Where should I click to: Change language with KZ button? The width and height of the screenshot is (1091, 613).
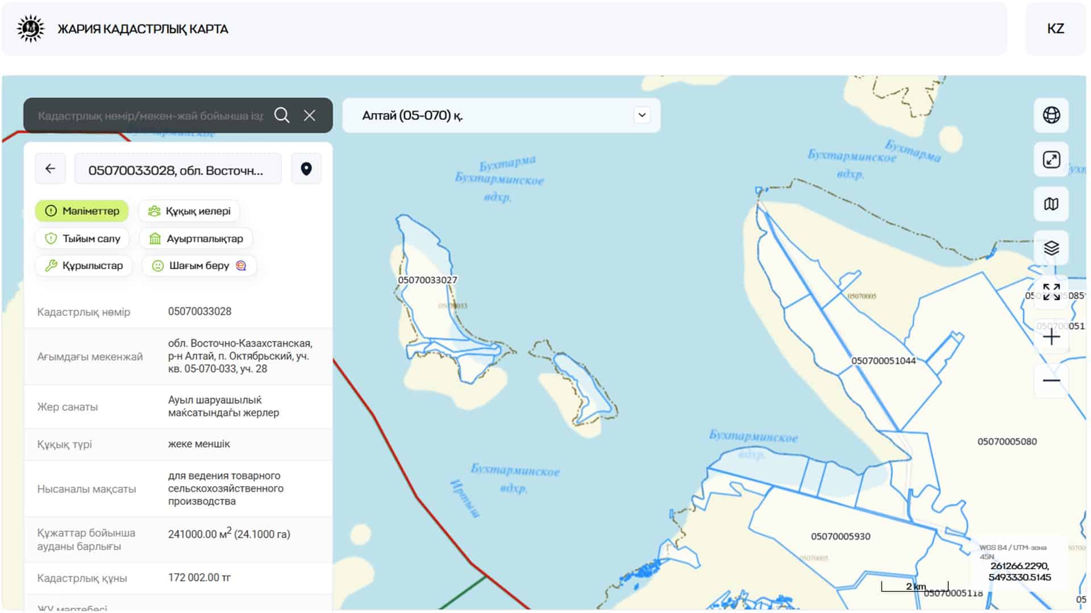pyautogui.click(x=1055, y=29)
